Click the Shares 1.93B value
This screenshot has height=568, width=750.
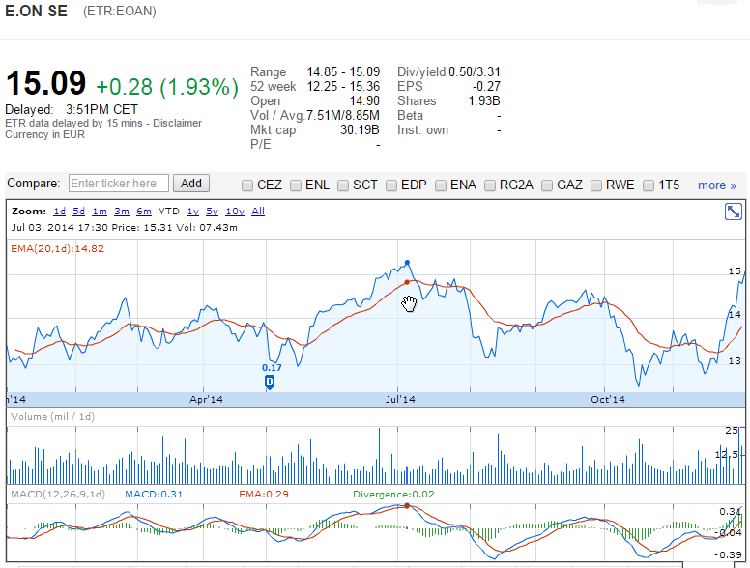[484, 101]
